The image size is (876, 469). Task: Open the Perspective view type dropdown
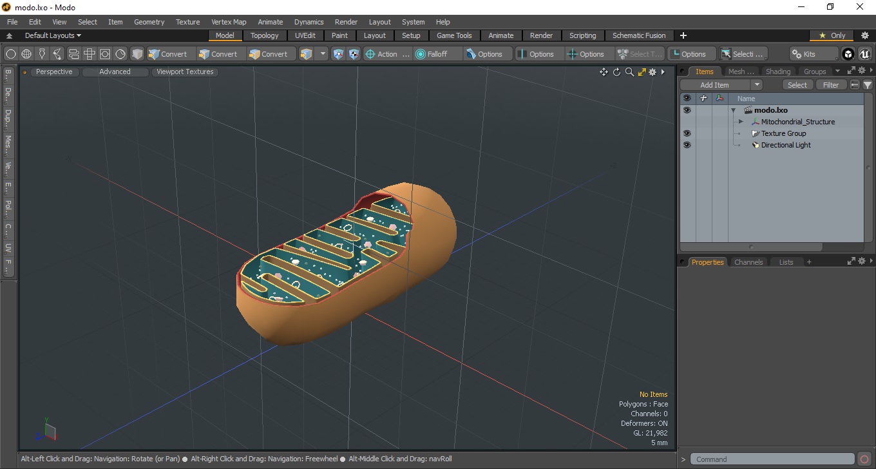(54, 72)
